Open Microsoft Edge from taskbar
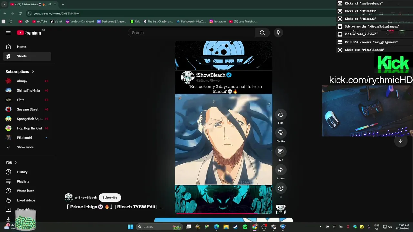The width and height of the screenshot is (413, 232). click(217, 227)
